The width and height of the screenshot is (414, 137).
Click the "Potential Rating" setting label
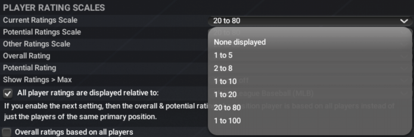pyautogui.click(x=29, y=68)
